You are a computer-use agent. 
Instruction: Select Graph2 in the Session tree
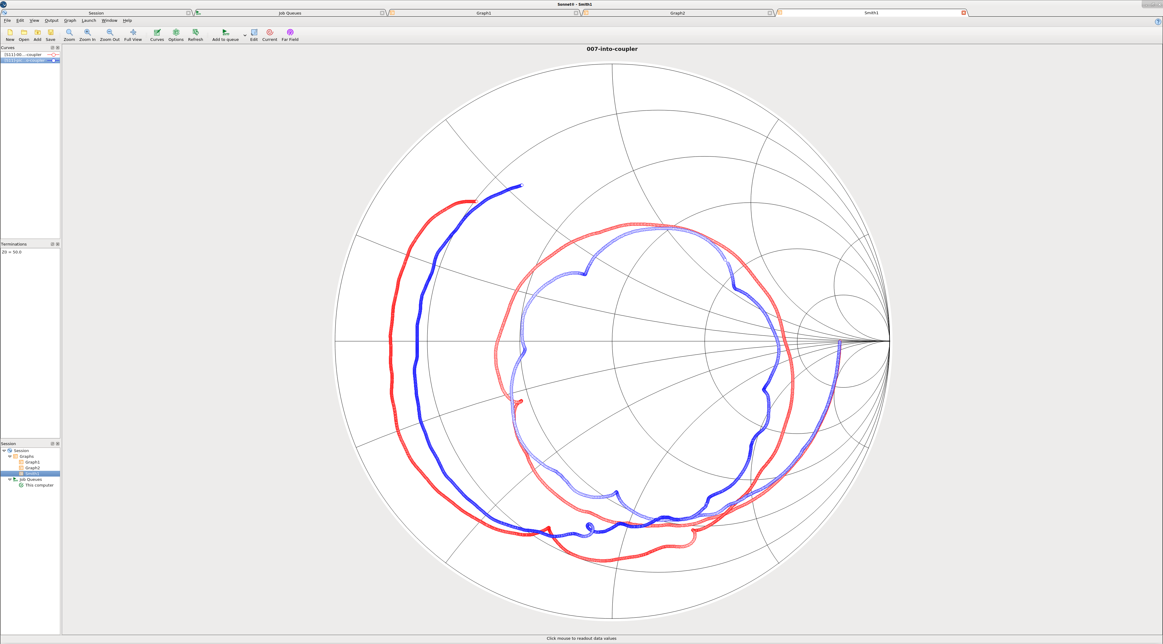(x=32, y=468)
